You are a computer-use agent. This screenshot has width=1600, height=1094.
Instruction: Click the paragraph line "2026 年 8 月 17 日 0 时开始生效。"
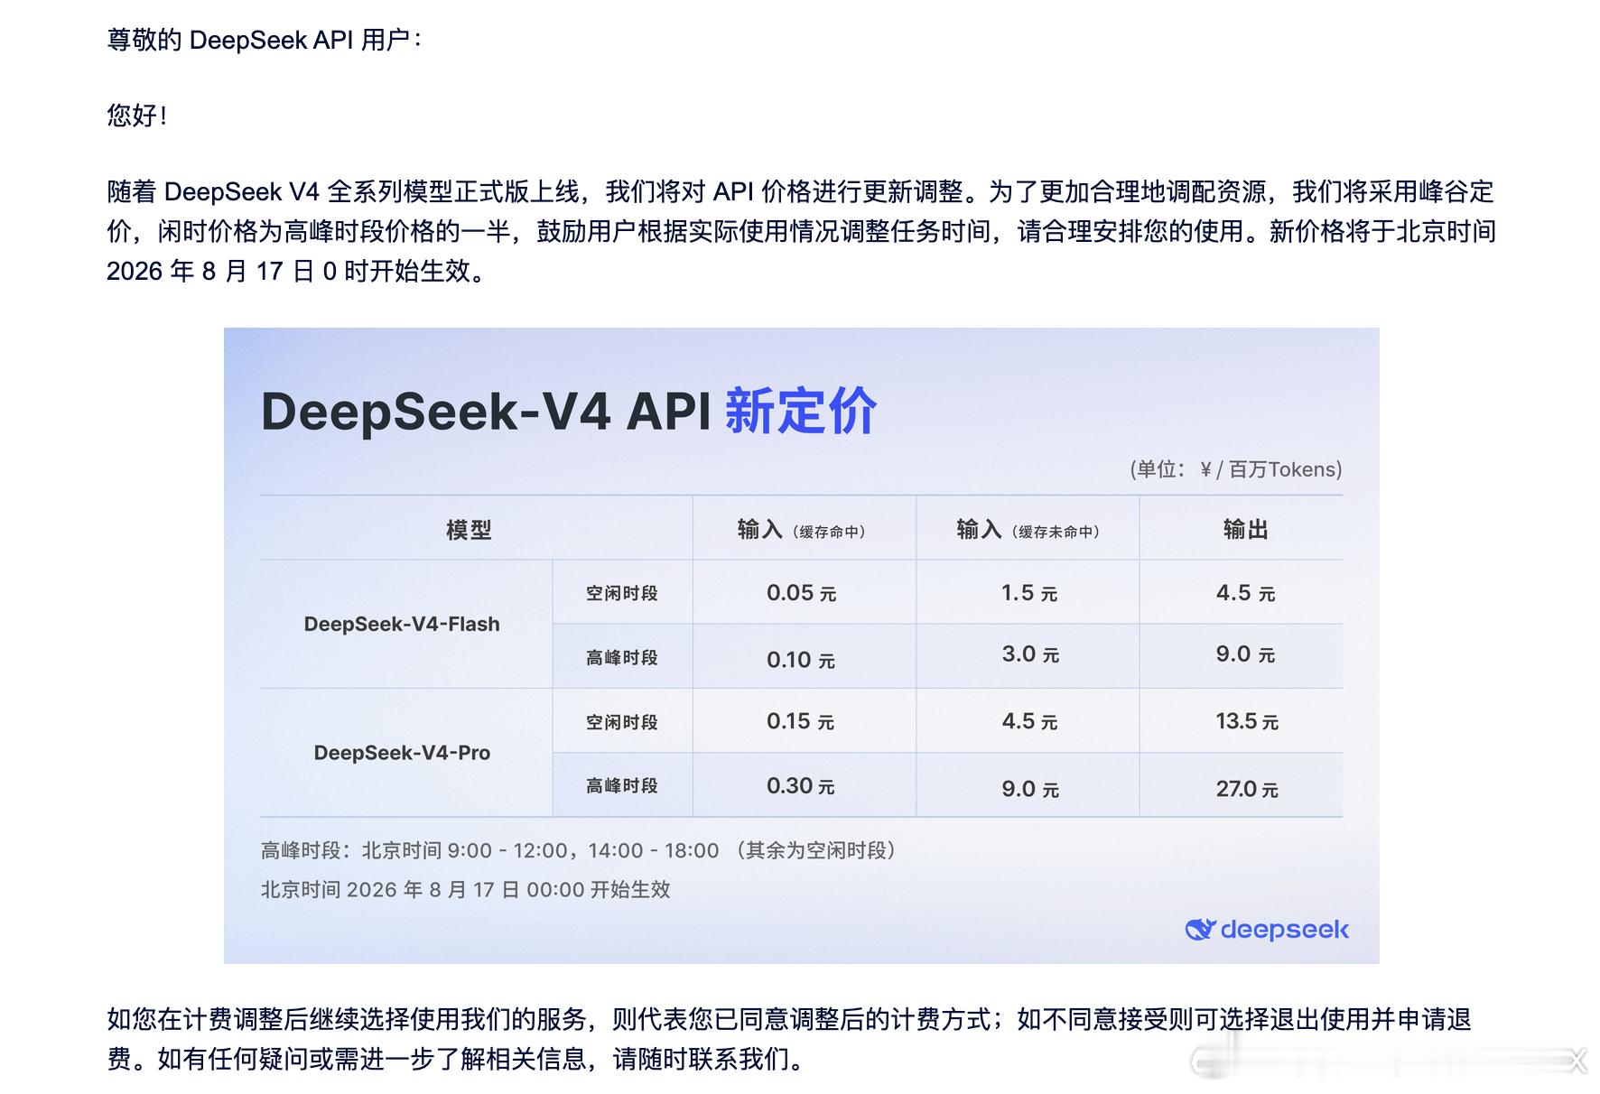[x=300, y=272]
